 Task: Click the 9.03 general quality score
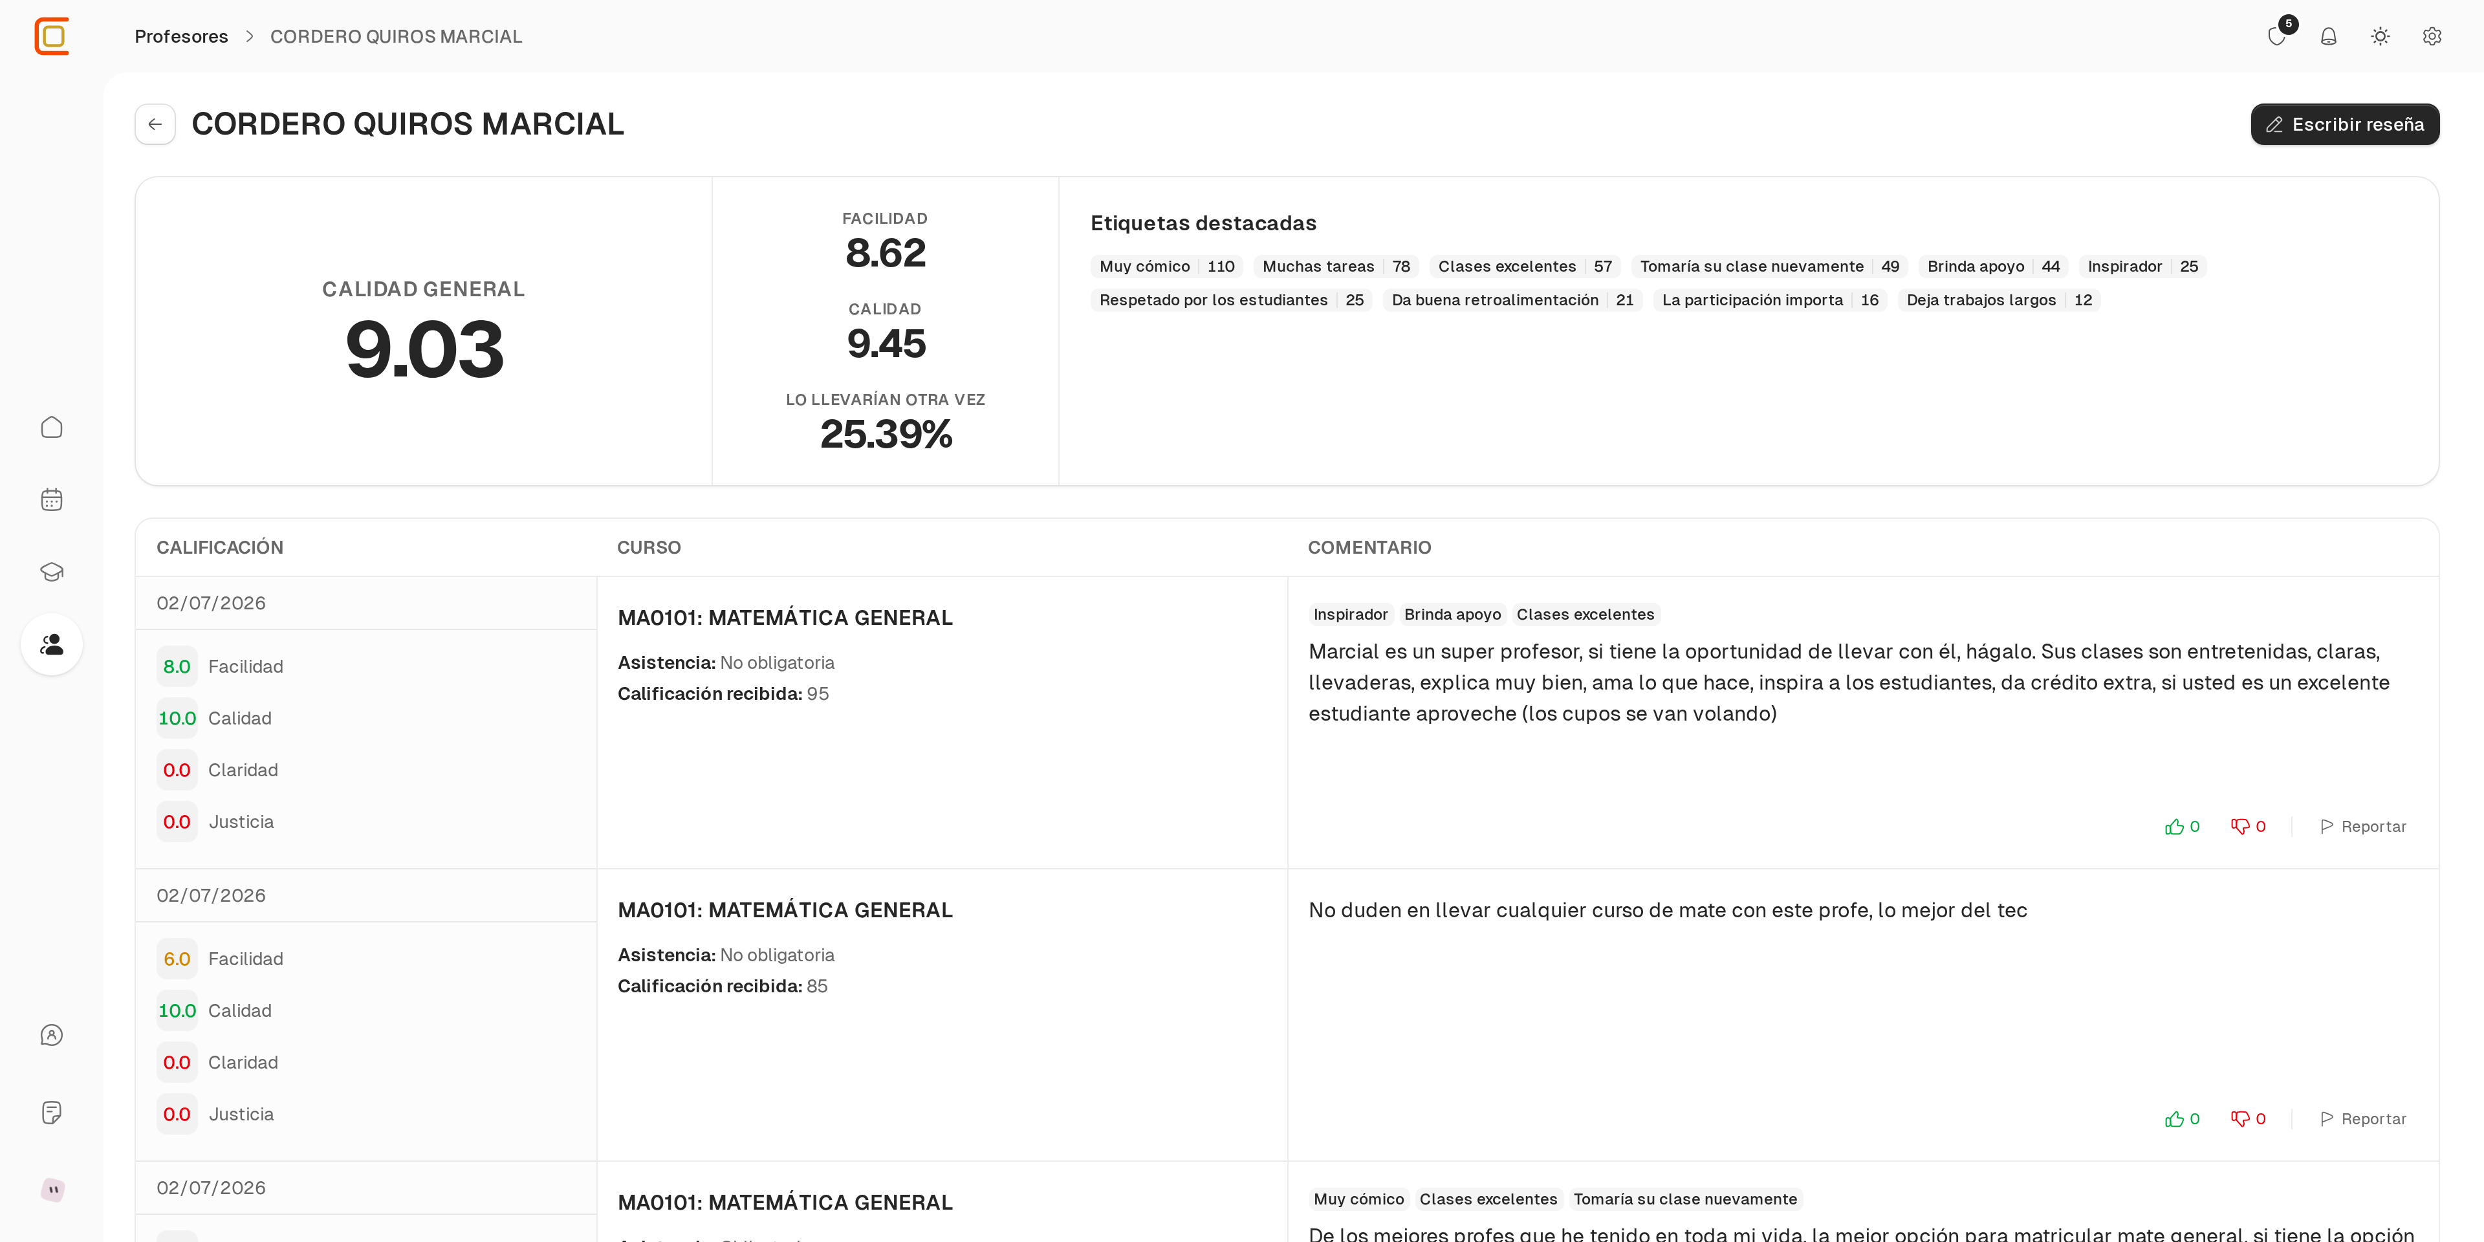tap(424, 349)
